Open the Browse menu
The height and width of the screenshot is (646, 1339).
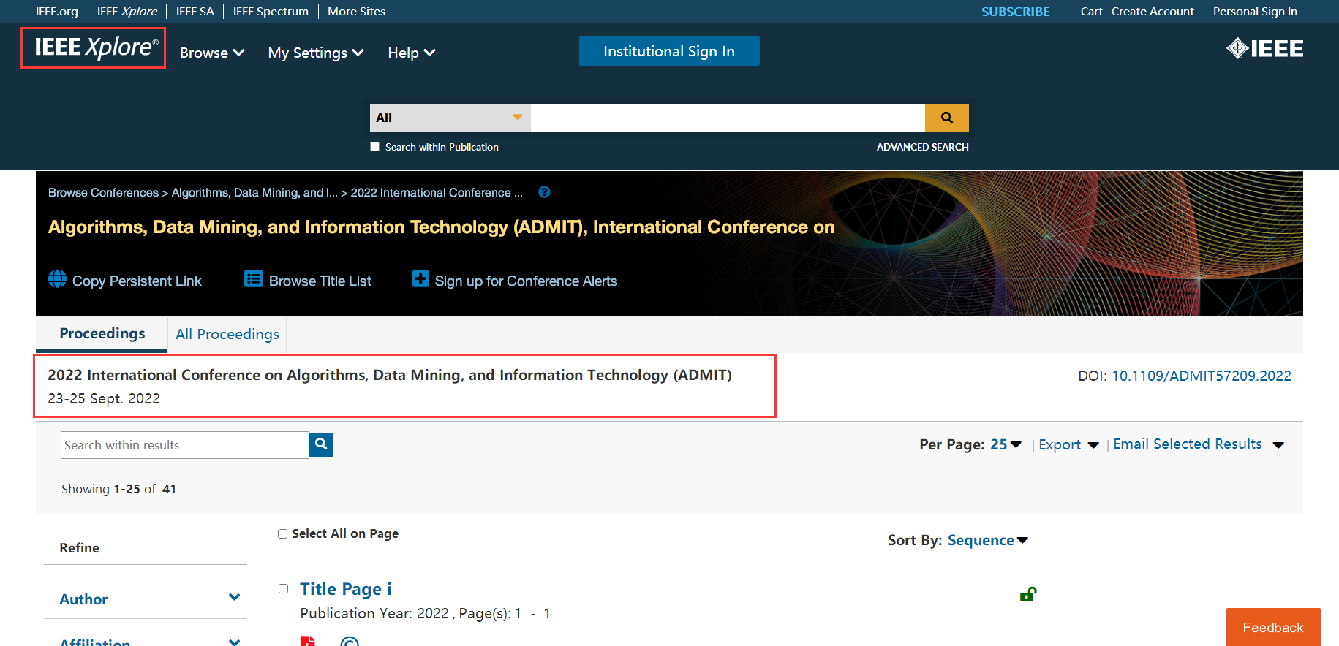[211, 53]
